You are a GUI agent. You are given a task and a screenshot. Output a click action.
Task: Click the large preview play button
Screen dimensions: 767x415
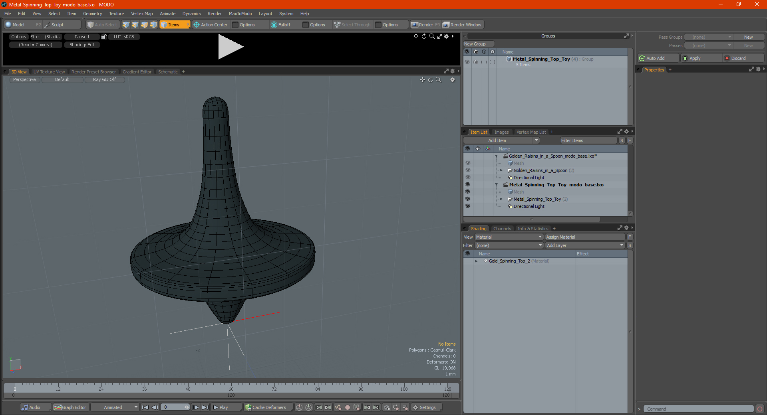230,47
